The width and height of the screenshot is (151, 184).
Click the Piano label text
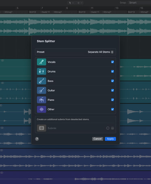point(51,100)
